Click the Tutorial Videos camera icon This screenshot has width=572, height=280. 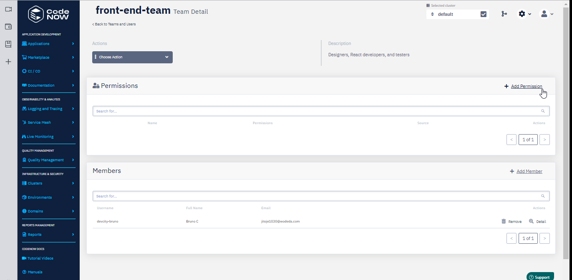(x=24, y=258)
